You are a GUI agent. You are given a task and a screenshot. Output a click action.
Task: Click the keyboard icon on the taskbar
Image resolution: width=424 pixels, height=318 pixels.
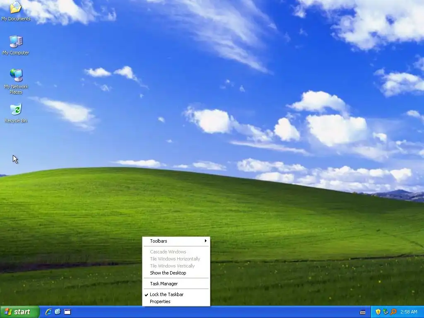tap(363, 312)
